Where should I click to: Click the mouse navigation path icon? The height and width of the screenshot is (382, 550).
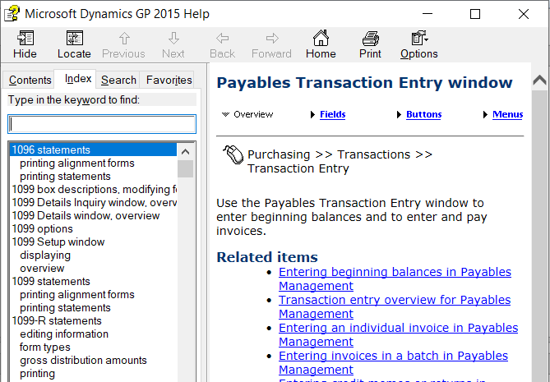[233, 154]
